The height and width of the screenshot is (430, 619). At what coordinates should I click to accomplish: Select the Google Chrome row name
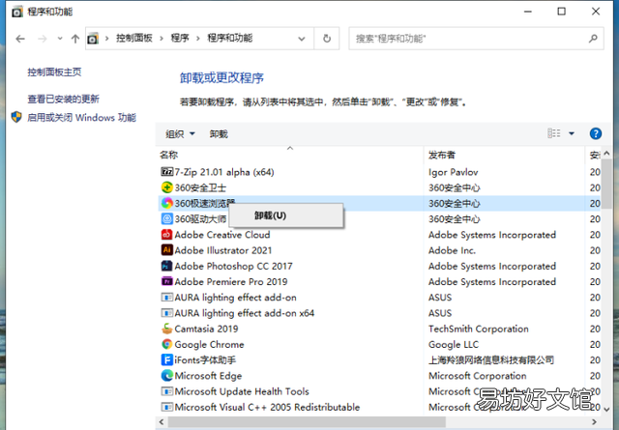[209, 344]
